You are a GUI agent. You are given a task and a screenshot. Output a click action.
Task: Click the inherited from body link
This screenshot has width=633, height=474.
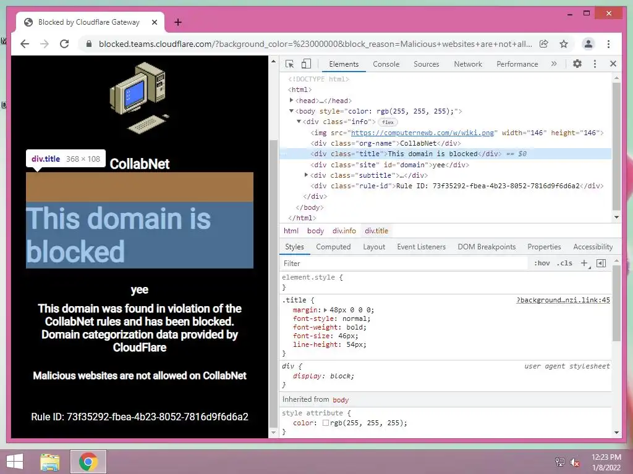tap(341, 400)
